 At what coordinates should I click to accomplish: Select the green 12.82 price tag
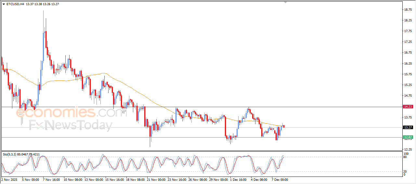point(408,137)
